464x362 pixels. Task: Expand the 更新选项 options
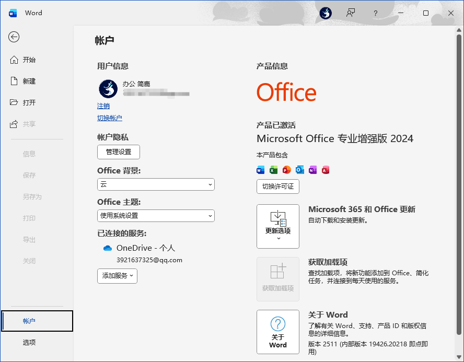277,226
